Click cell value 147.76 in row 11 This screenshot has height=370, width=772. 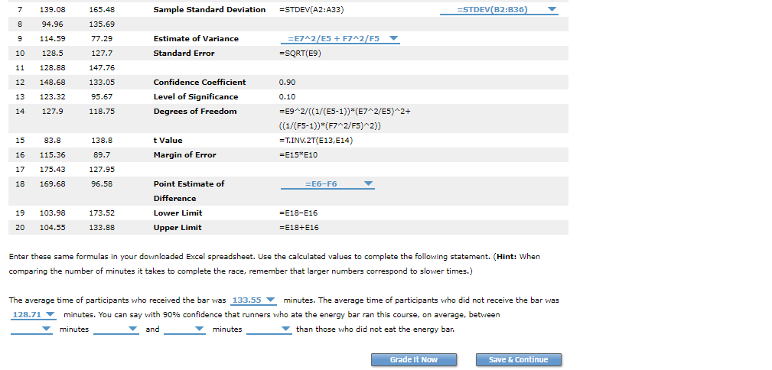tap(102, 68)
